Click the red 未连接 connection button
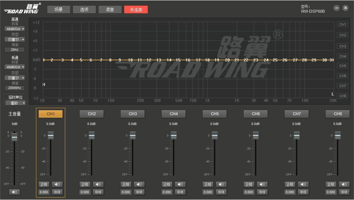Viewport: 354px width, 200px height. click(136, 9)
